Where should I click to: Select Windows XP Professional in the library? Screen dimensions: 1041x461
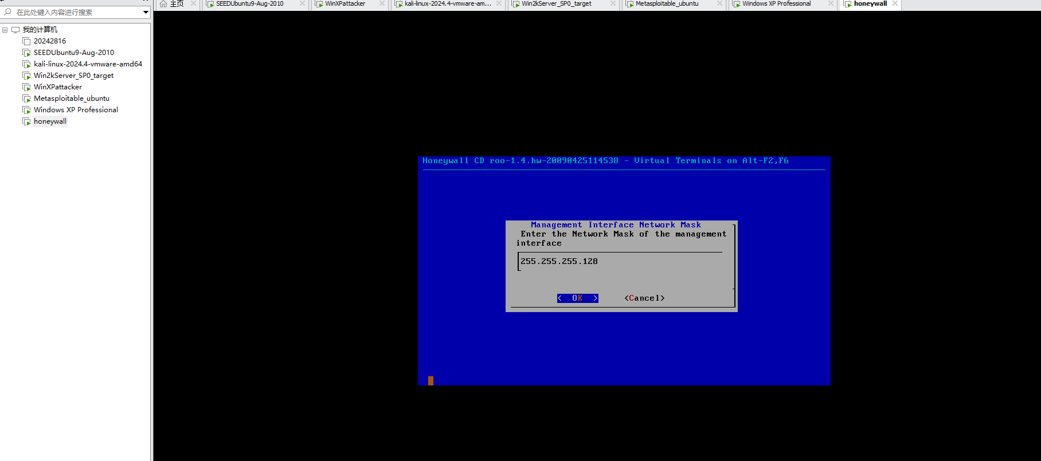coord(76,110)
